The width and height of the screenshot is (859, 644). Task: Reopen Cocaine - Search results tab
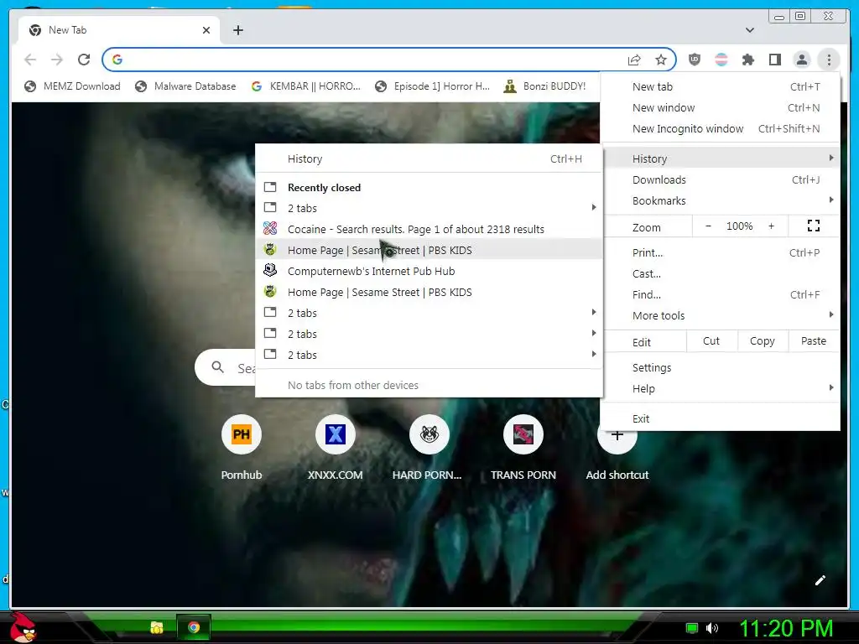click(429, 230)
